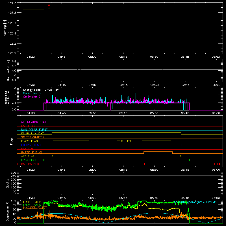Click the yellow 'FRONT_RATIO' legend entry
This screenshot has height=226, width=226.
pos(32,202)
